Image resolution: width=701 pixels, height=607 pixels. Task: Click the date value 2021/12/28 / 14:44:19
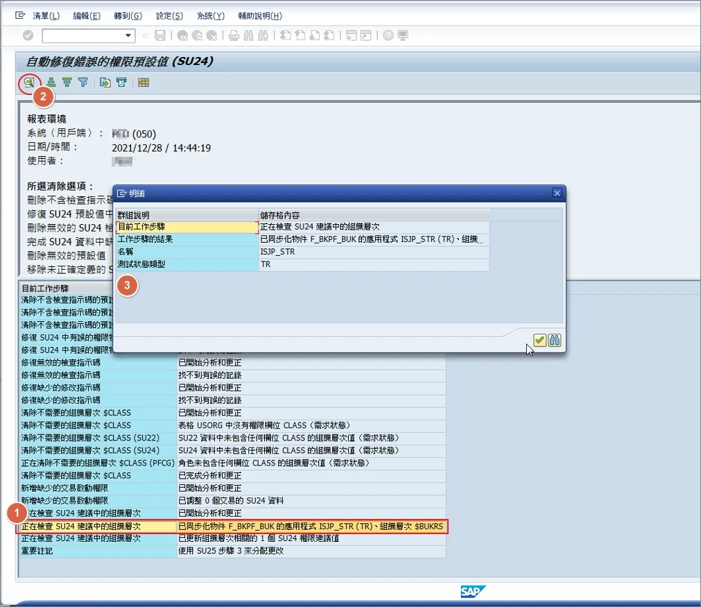point(161,148)
